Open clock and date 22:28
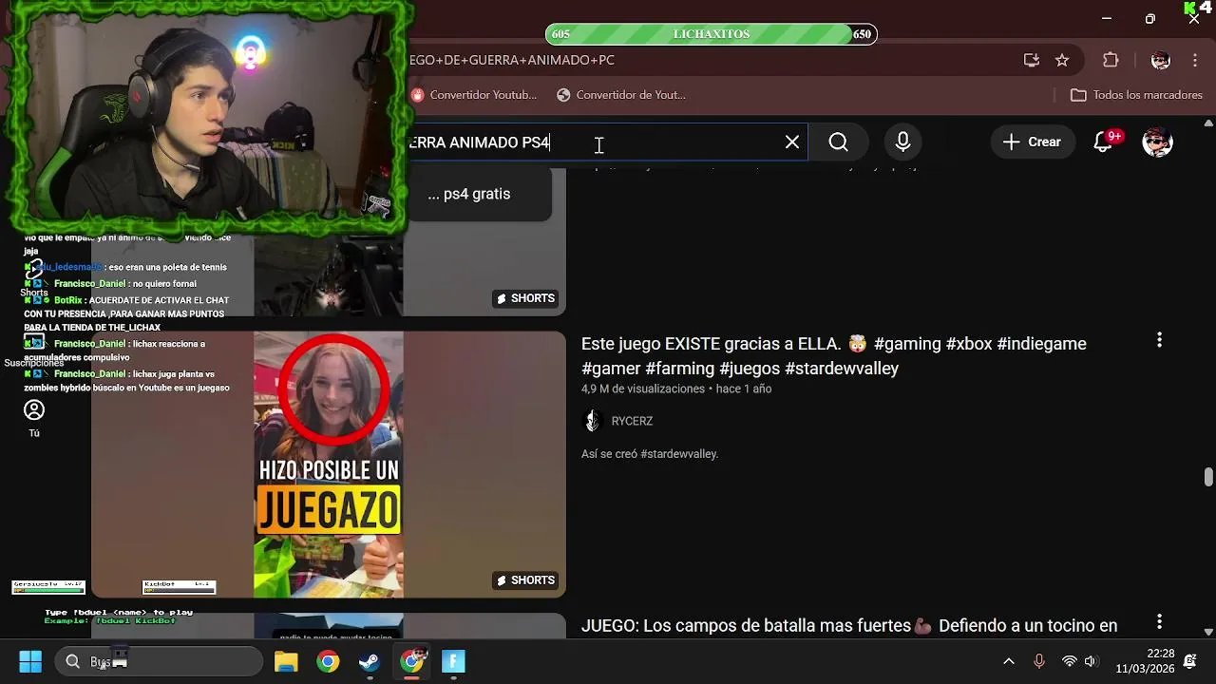The width and height of the screenshot is (1216, 684). click(1146, 661)
